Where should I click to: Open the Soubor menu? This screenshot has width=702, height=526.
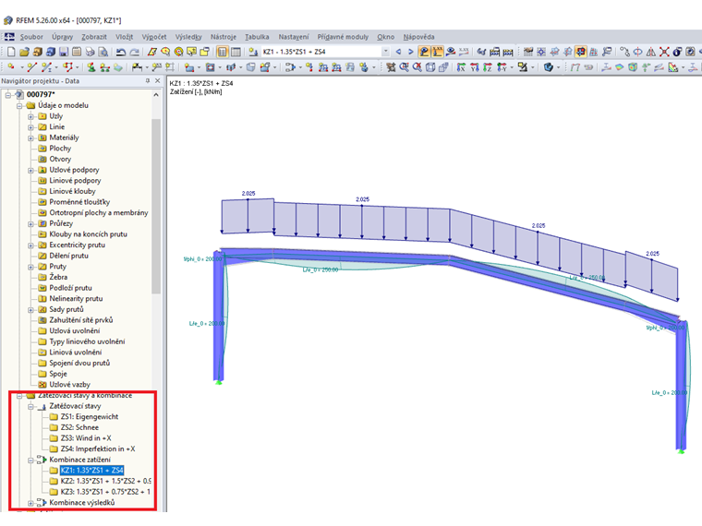pyautogui.click(x=31, y=37)
